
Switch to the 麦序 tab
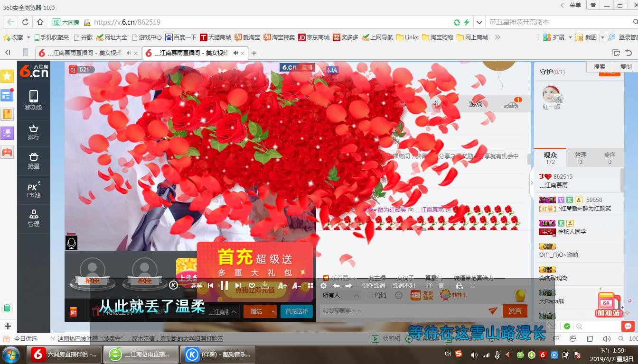610,158
